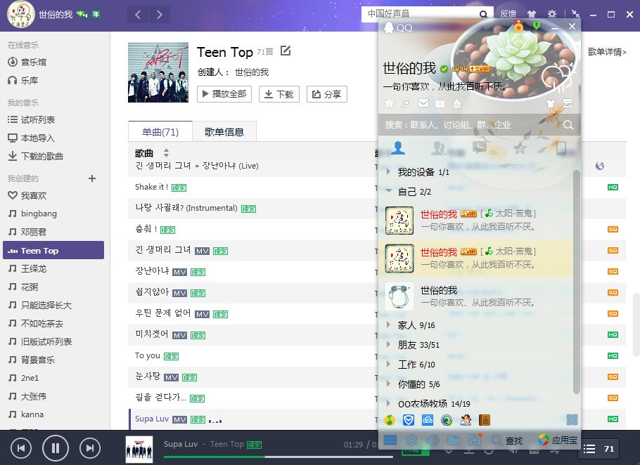Play MV for 긴 생머리 그녀

pos(203,251)
